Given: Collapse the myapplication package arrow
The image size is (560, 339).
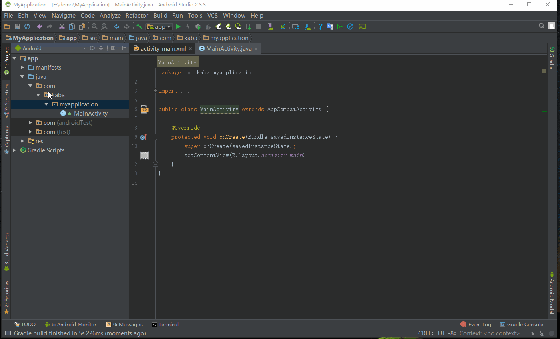Looking at the screenshot, I should [x=46, y=104].
